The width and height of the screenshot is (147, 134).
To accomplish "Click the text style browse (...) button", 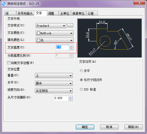I will [x=70, y=26].
